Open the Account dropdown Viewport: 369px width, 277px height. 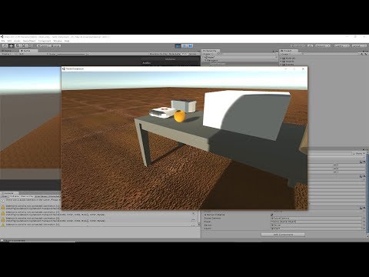(x=323, y=45)
